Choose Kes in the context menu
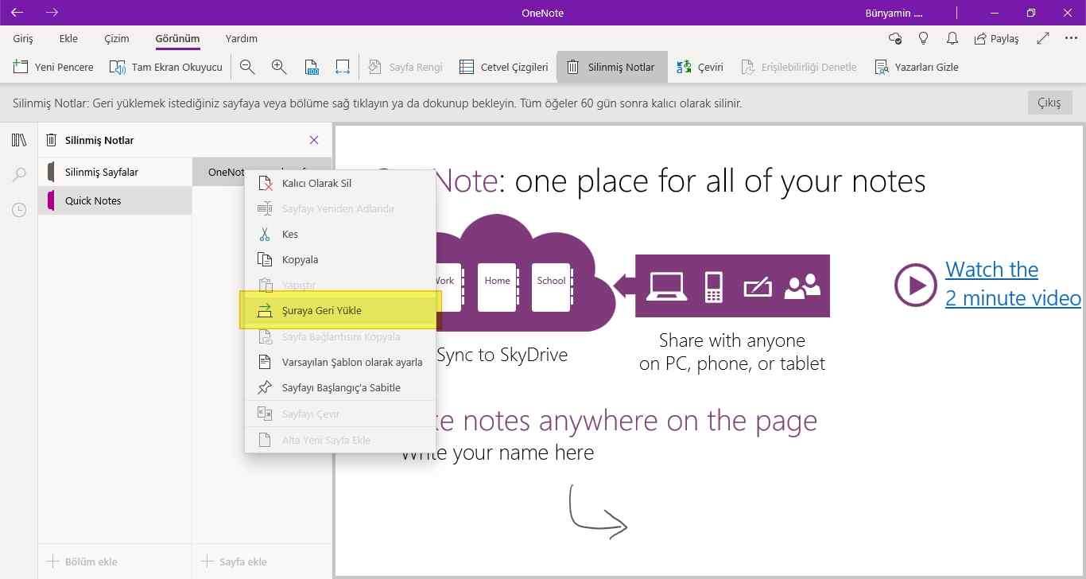The image size is (1086, 579). [339, 234]
